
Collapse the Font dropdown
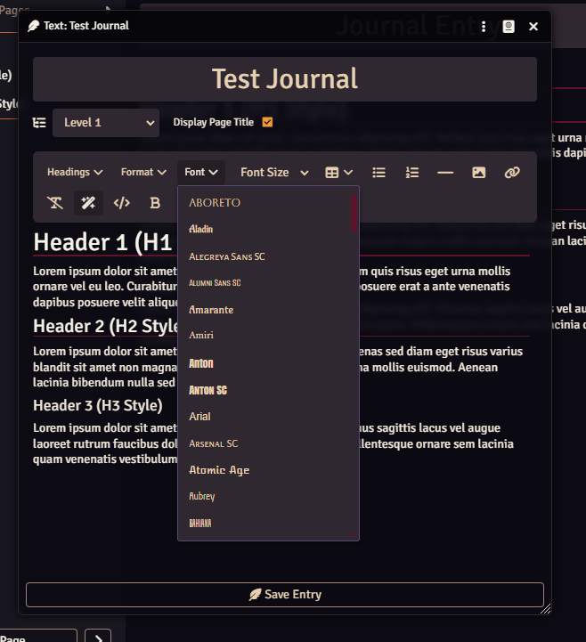201,173
